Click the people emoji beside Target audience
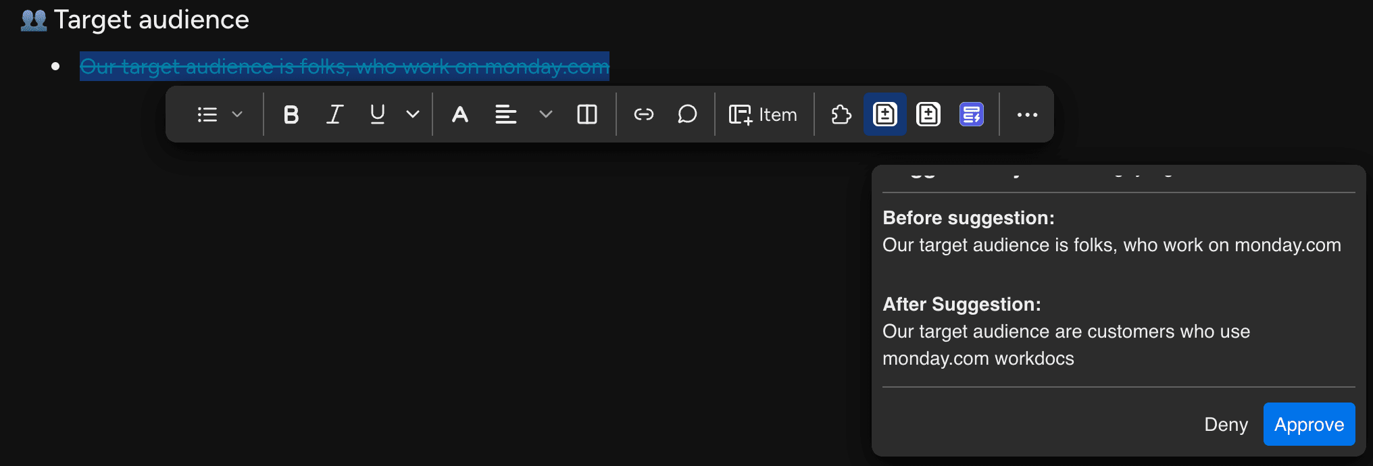Screen dimensions: 1373x466 34,20
